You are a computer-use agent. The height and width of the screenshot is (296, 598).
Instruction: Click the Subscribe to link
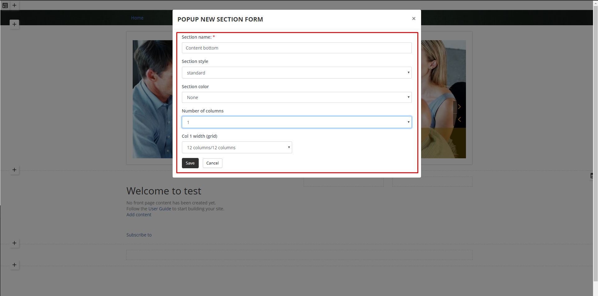139,235
